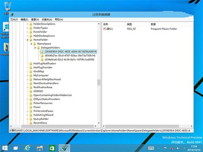The image size is (203, 152).
Task: Expand the HideDesktopIcons key
Action: (27, 36)
